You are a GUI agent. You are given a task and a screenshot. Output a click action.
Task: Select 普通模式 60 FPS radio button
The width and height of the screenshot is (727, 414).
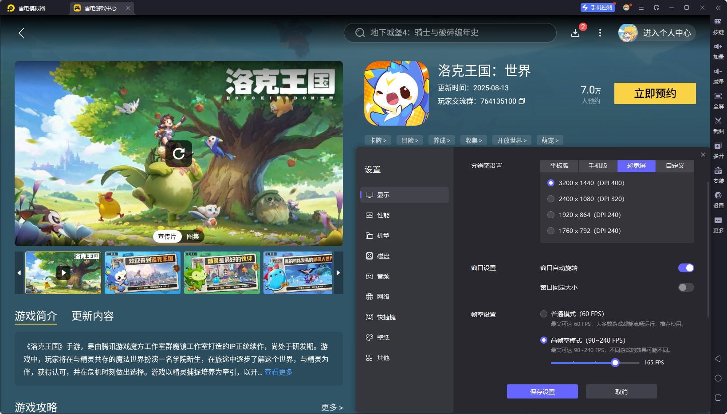click(x=544, y=313)
